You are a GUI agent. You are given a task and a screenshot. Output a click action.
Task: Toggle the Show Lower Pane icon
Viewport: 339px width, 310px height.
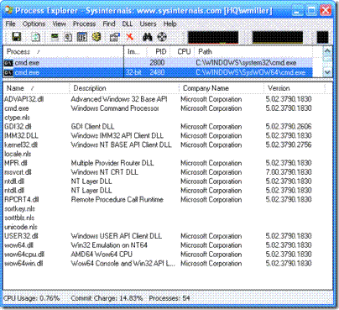82,37
